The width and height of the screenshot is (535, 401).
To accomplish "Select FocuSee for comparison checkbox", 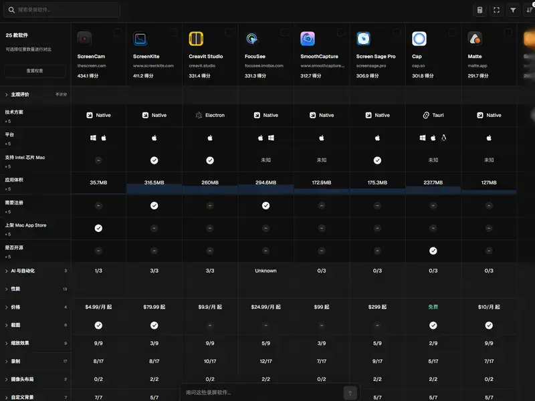I will tap(285, 32).
